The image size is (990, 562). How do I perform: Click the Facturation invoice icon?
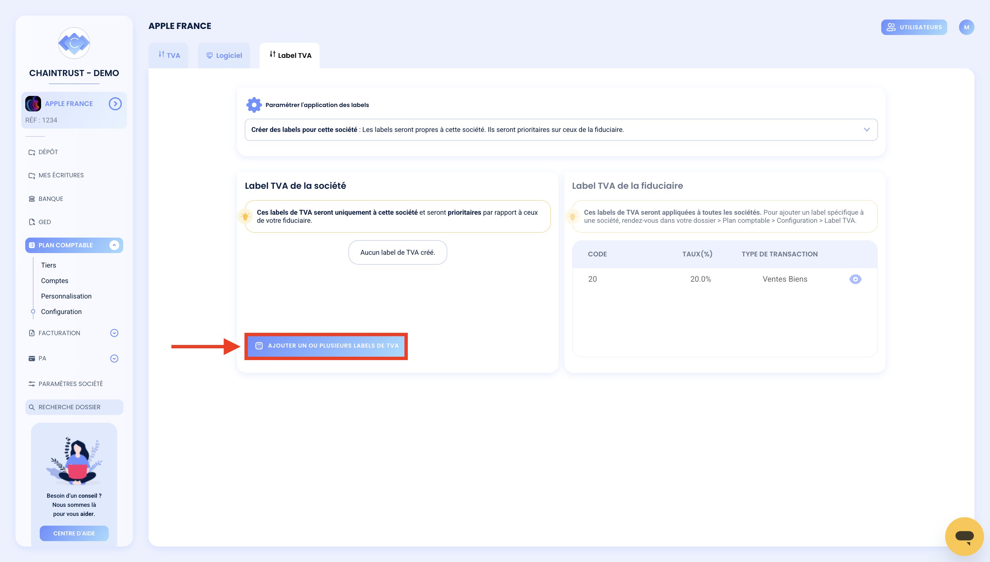coord(32,333)
